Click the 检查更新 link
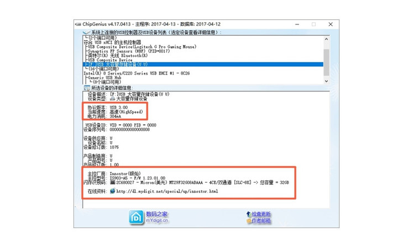This screenshot has width=398, height=244. [x=261, y=214]
